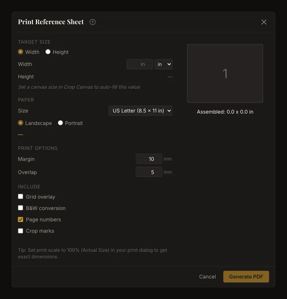Click the PAPER section heading
The width and height of the screenshot is (287, 299).
tap(26, 100)
